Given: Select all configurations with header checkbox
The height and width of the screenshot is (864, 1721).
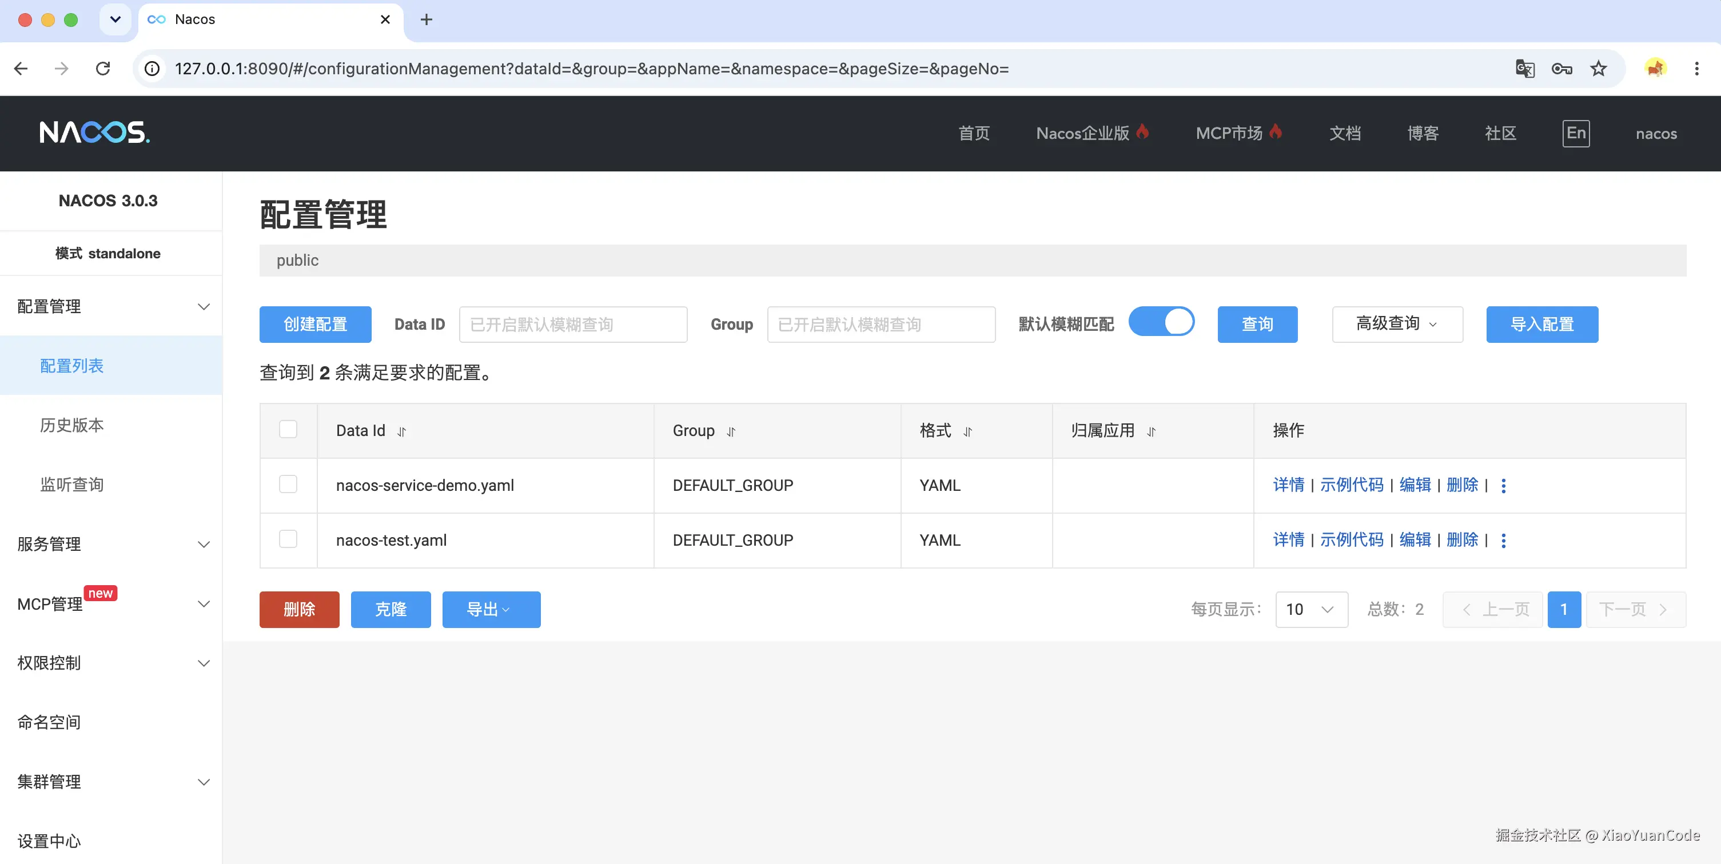Looking at the screenshot, I should point(288,429).
